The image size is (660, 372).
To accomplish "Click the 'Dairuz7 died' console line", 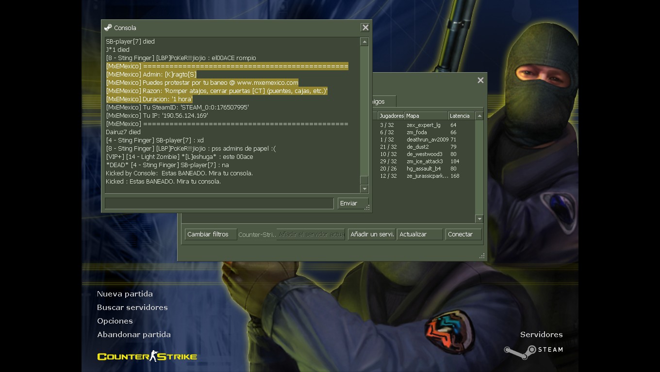I will (123, 132).
